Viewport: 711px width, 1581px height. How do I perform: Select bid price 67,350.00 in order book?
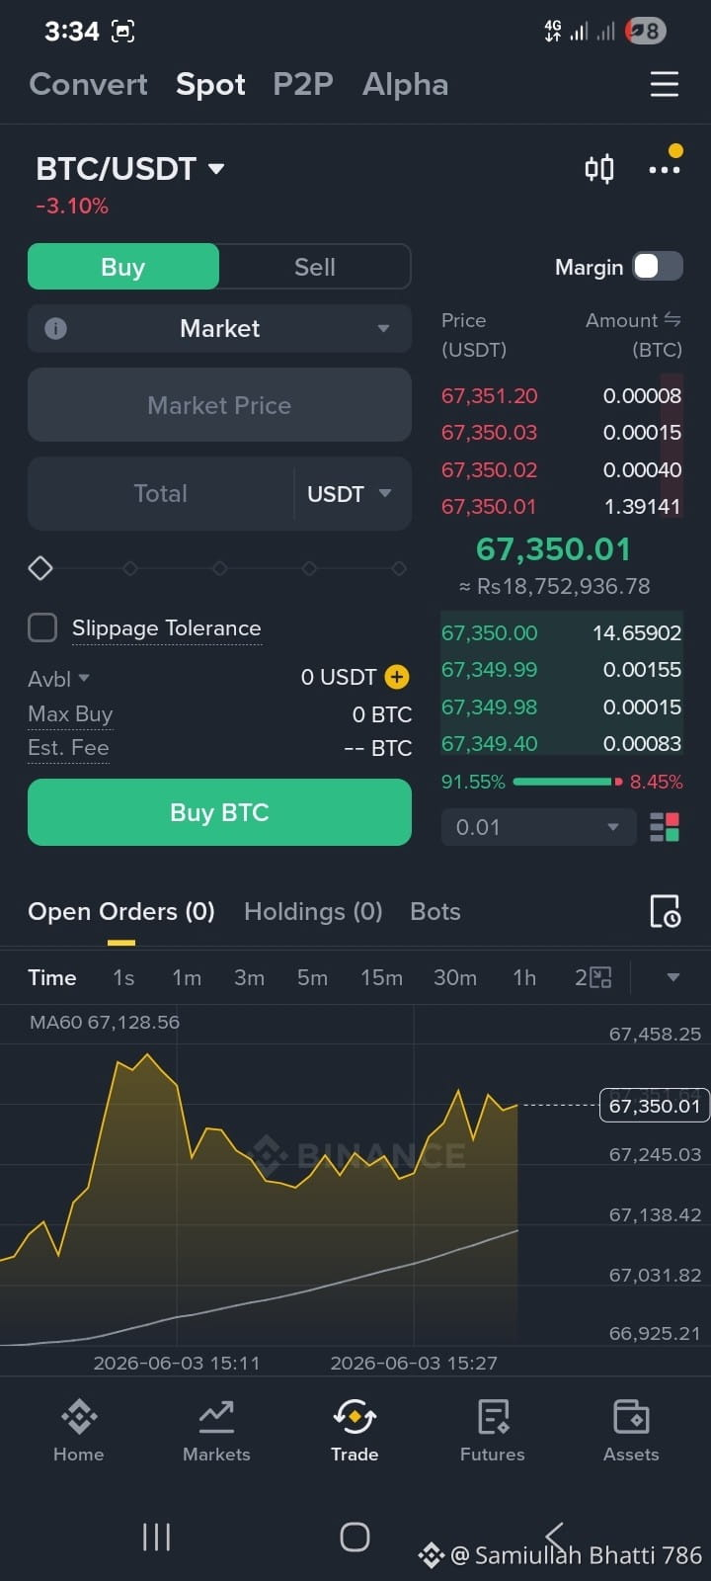click(490, 632)
